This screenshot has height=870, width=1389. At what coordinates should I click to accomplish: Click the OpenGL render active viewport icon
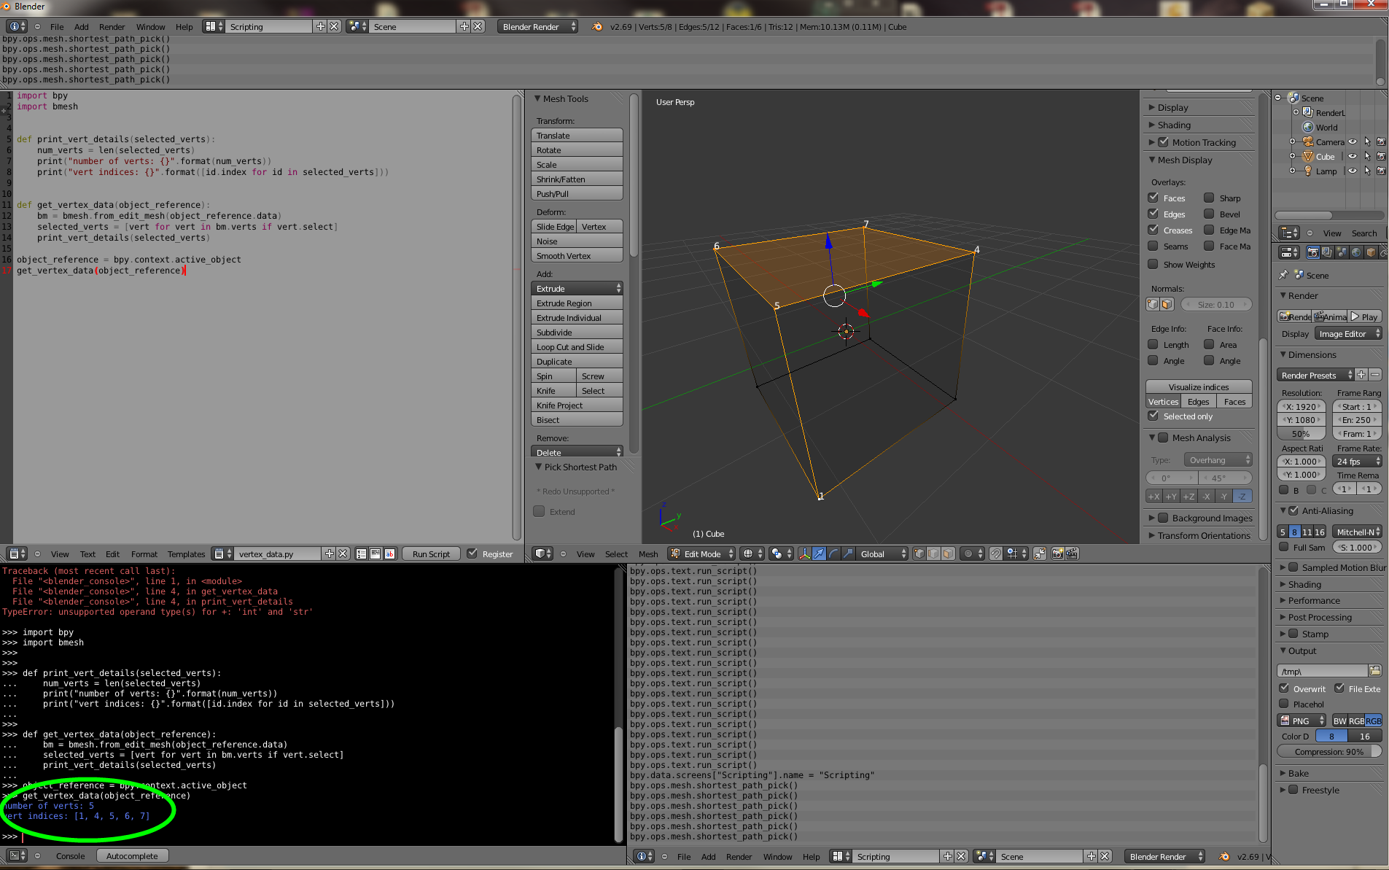coord(1057,554)
